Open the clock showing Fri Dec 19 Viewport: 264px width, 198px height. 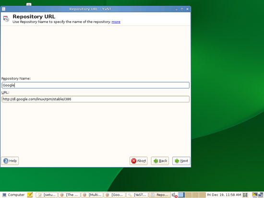(x=224, y=195)
